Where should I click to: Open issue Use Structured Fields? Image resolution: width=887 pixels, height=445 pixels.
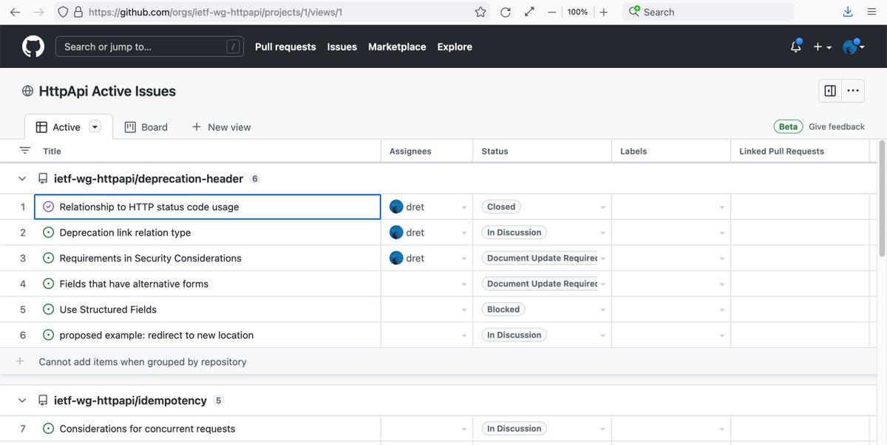[x=108, y=309]
